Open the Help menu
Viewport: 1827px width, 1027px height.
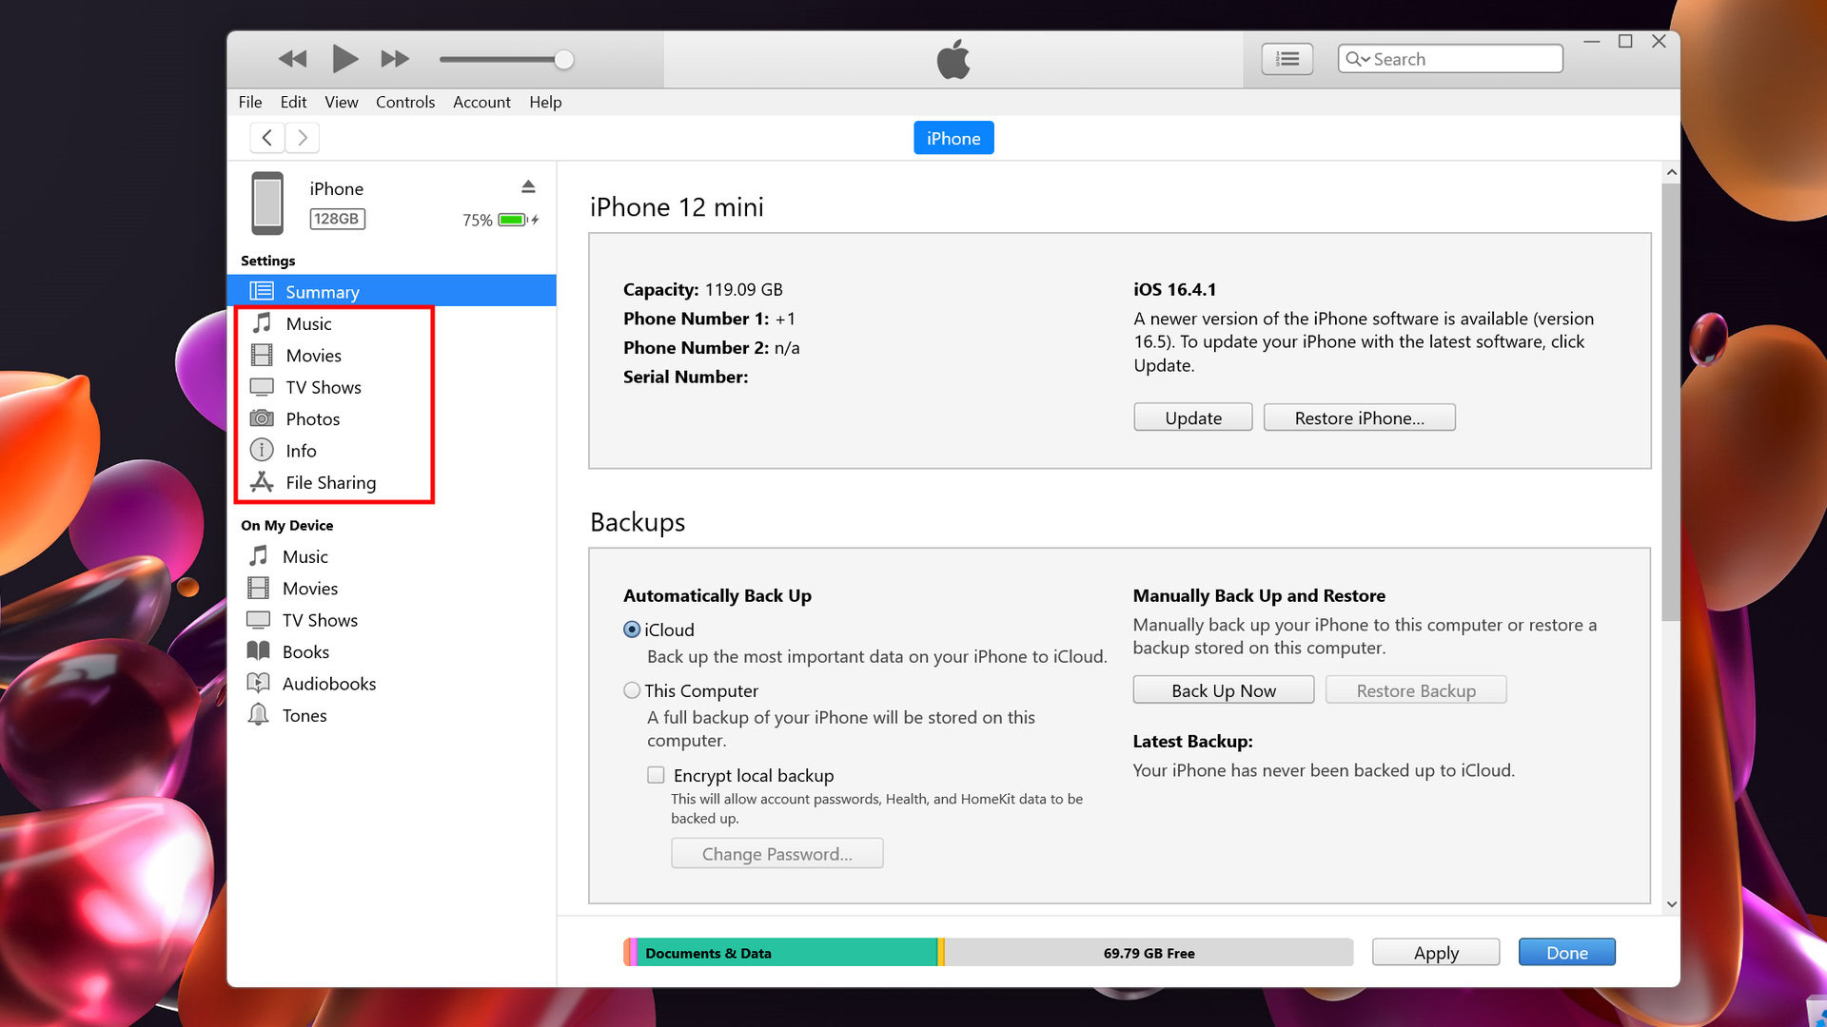click(x=545, y=102)
